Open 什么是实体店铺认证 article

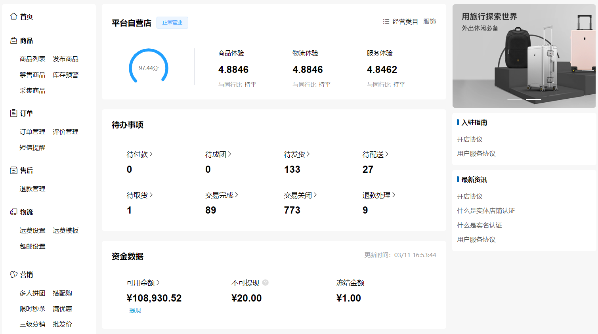pos(486,211)
